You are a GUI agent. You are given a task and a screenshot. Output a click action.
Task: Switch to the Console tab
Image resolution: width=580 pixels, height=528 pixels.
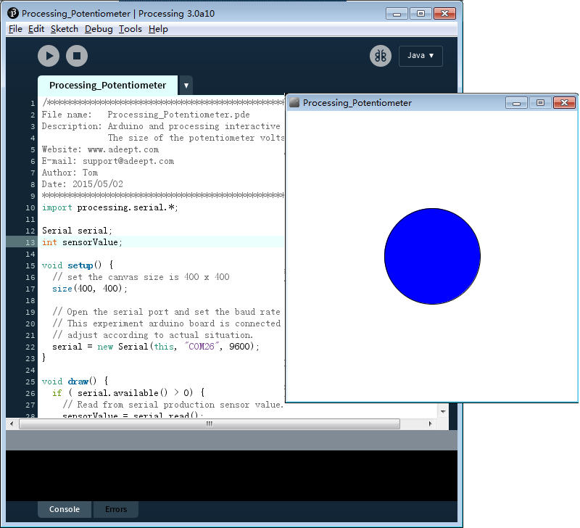click(65, 509)
